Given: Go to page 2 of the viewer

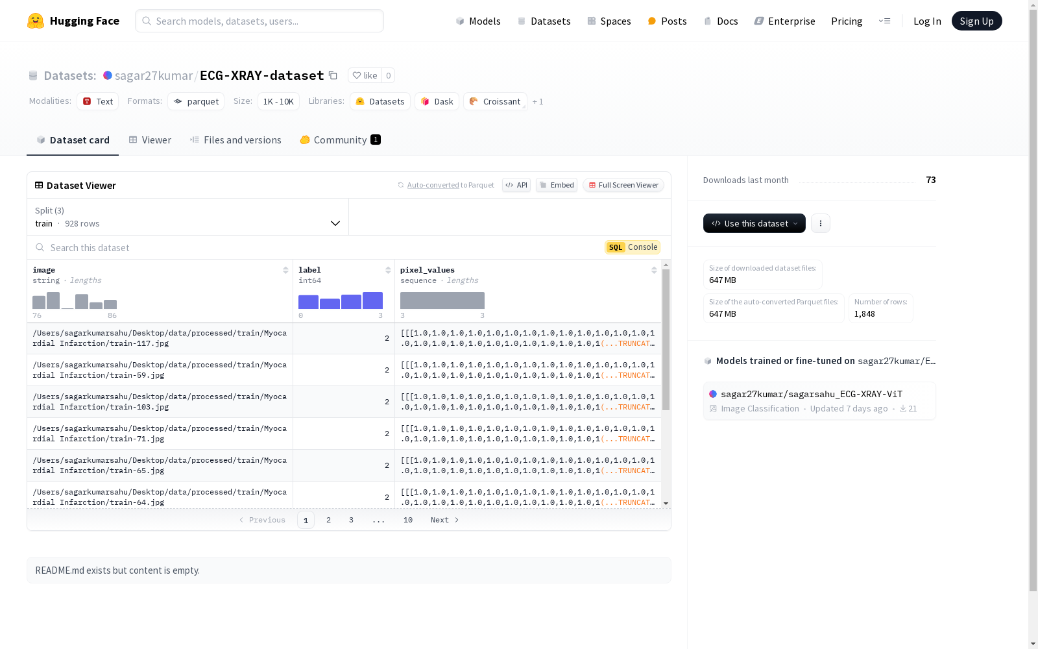Looking at the screenshot, I should [329, 520].
